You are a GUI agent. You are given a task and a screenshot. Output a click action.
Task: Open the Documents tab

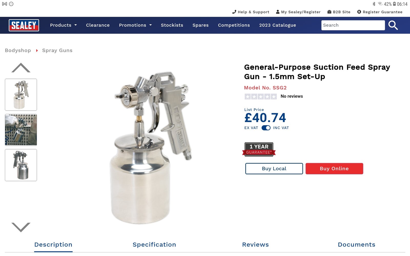click(356, 244)
